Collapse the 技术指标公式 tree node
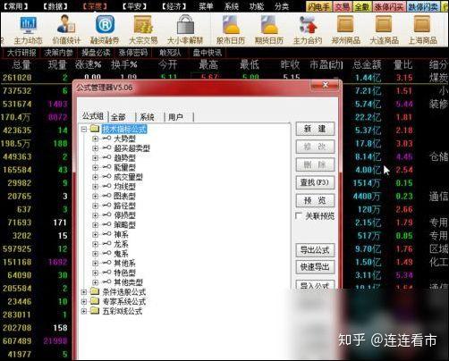 coord(84,129)
